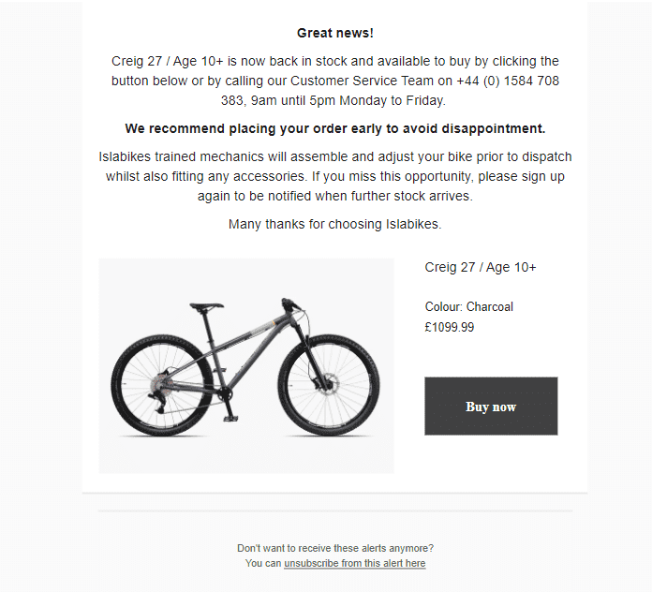
Task: Click the bike handlebars in the product photo
Action: (x=289, y=303)
